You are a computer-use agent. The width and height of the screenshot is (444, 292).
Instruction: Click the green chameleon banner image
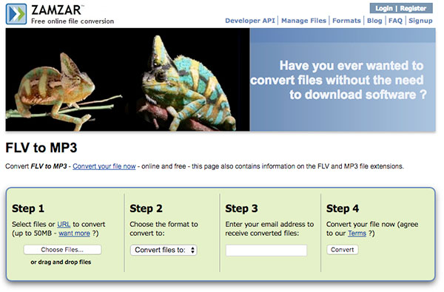click(x=127, y=80)
